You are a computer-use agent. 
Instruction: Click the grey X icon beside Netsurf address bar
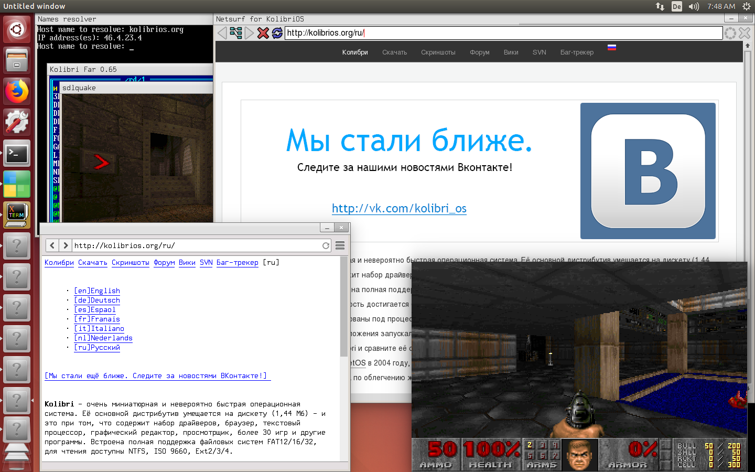coord(745,33)
